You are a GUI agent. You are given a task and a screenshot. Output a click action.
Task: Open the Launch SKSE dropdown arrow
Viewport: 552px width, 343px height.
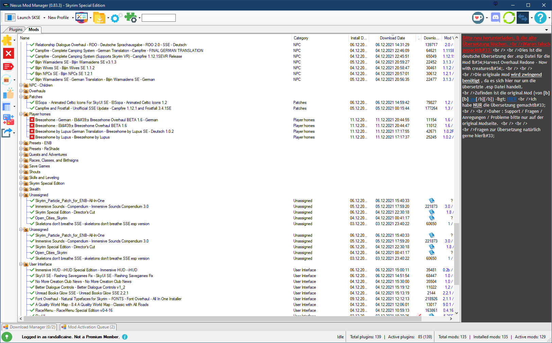coord(44,18)
